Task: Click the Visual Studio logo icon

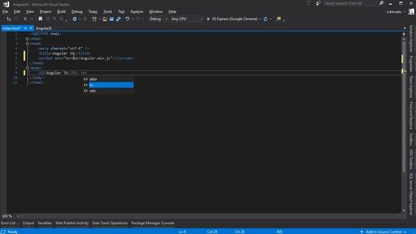Action: [x=6, y=4]
